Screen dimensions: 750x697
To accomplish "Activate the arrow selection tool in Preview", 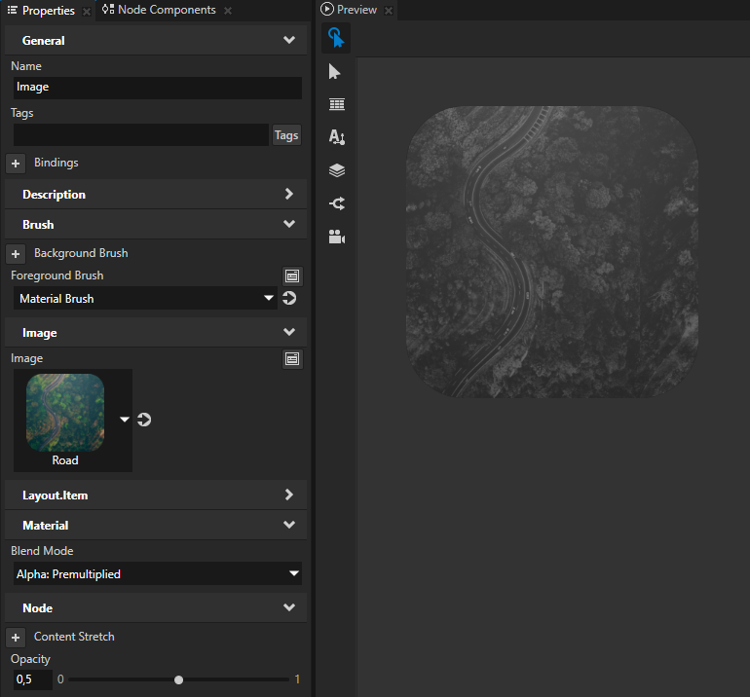I will (x=336, y=72).
